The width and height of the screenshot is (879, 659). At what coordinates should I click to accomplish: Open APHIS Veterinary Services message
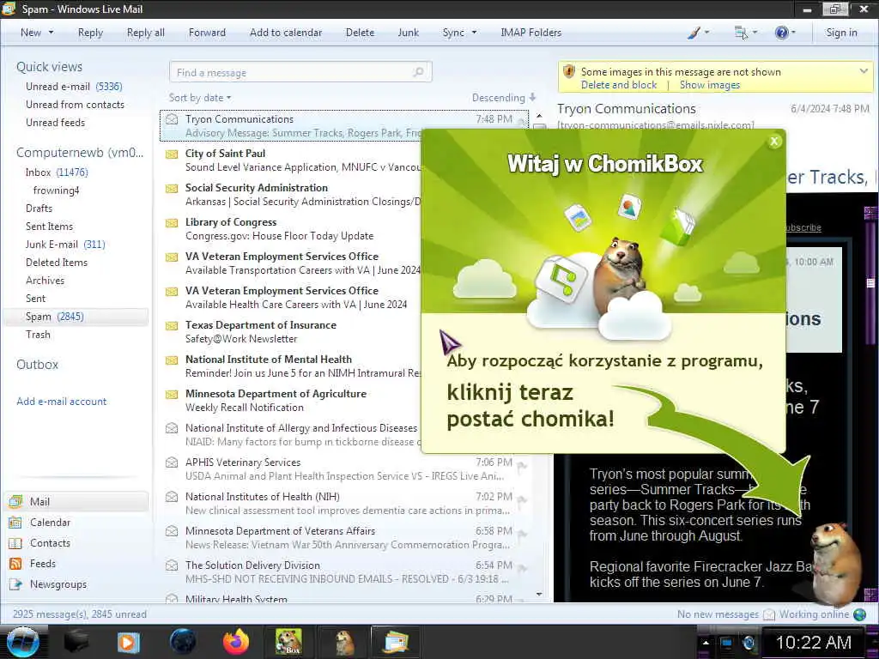pyautogui.click(x=345, y=469)
